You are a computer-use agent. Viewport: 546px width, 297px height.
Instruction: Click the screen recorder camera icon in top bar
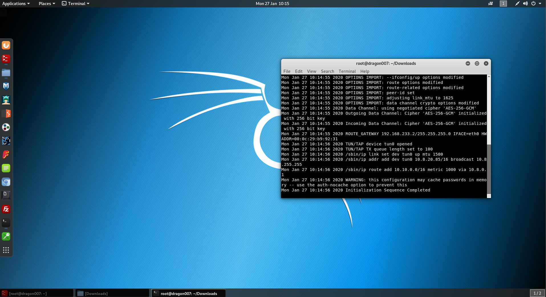tap(491, 3)
